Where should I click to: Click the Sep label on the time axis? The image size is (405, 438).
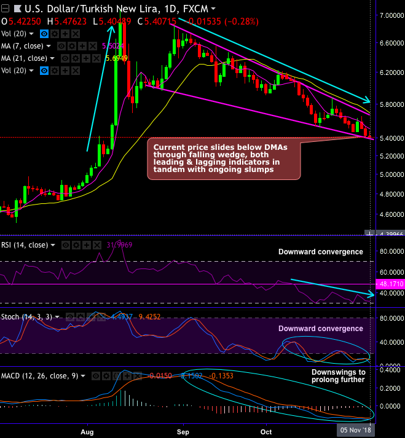pos(183,432)
